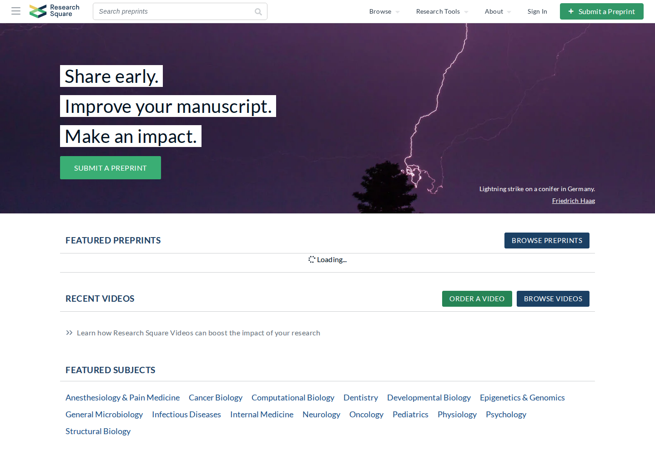655x466 pixels.
Task: Click the Research Square logo
Action: click(55, 11)
